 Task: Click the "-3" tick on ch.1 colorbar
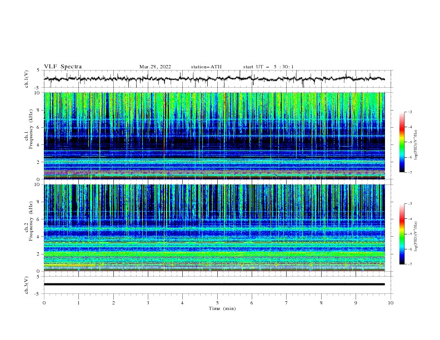[410, 112]
